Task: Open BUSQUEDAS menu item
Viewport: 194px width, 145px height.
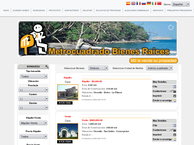Action: tap(39, 10)
